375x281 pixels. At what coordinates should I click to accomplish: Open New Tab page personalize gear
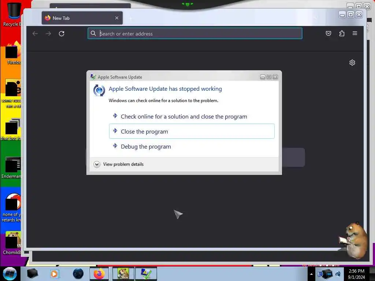[352, 63]
